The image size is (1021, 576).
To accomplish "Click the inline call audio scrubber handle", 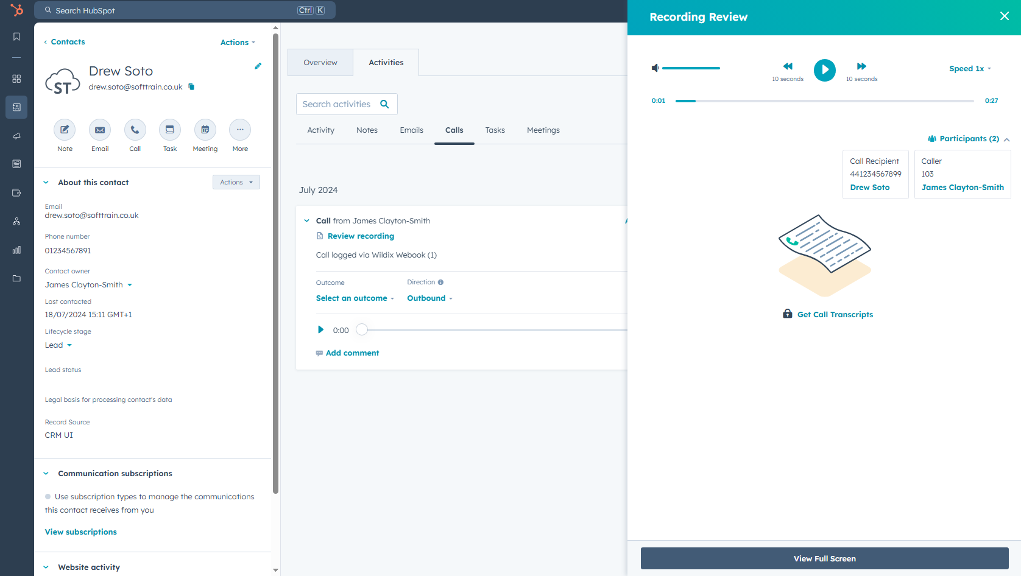I will pyautogui.click(x=362, y=329).
